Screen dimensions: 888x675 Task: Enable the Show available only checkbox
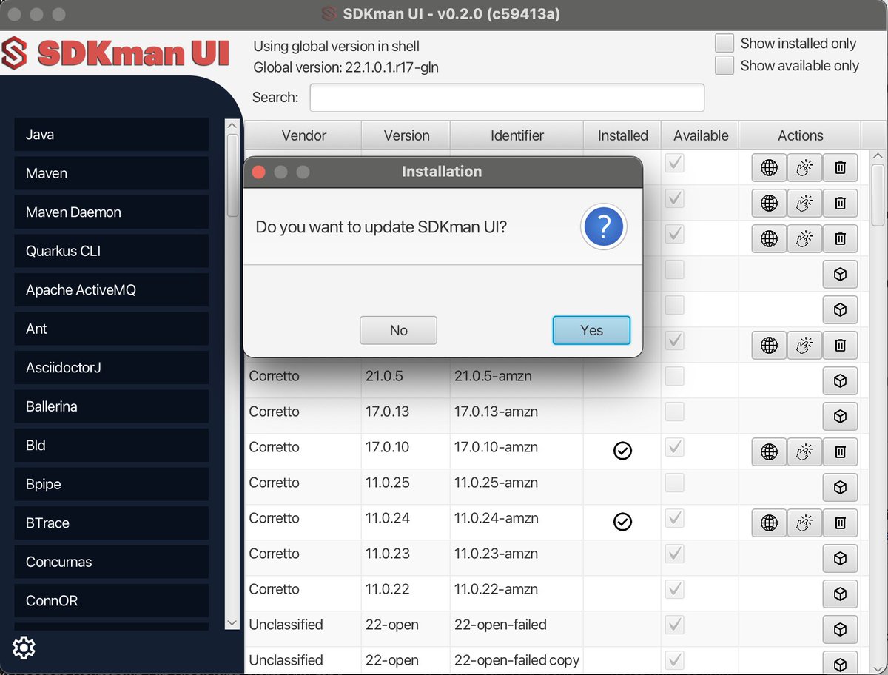(724, 65)
